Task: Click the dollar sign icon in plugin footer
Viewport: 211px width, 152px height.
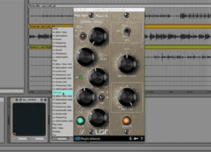Action: (x=130, y=138)
